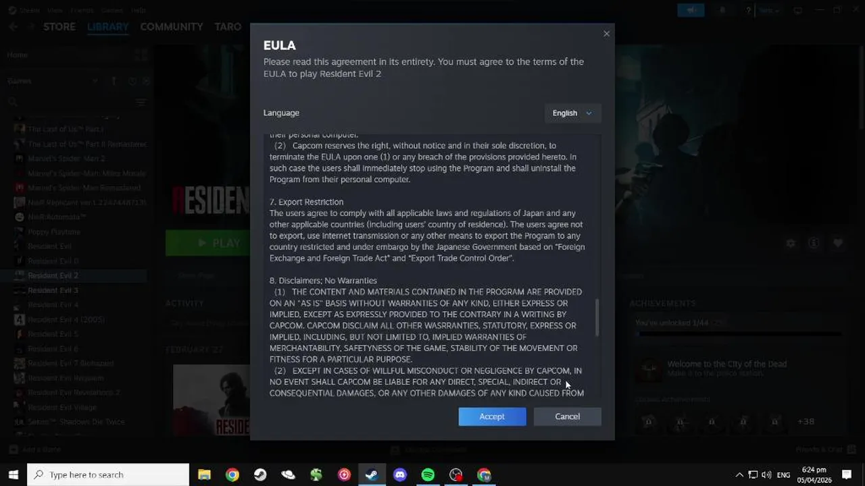Click Add a Game at bottom left
Screen dimensions: 865x486
click(34, 450)
